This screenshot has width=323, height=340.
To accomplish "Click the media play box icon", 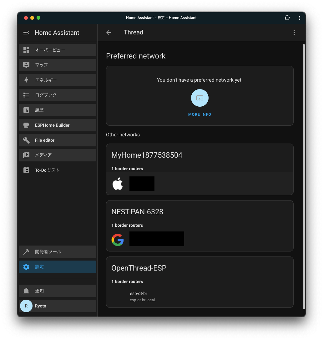I will click(26, 155).
